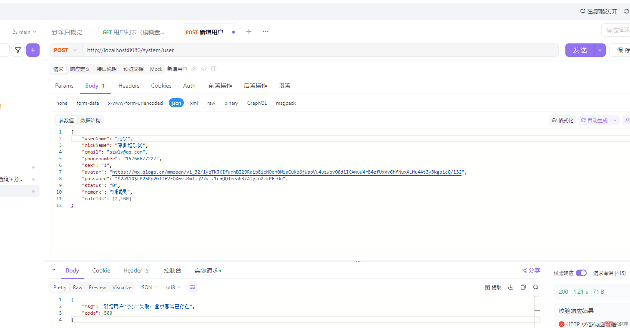630x328 pixels.
Task: Click the 发送 send button
Action: click(x=580, y=50)
